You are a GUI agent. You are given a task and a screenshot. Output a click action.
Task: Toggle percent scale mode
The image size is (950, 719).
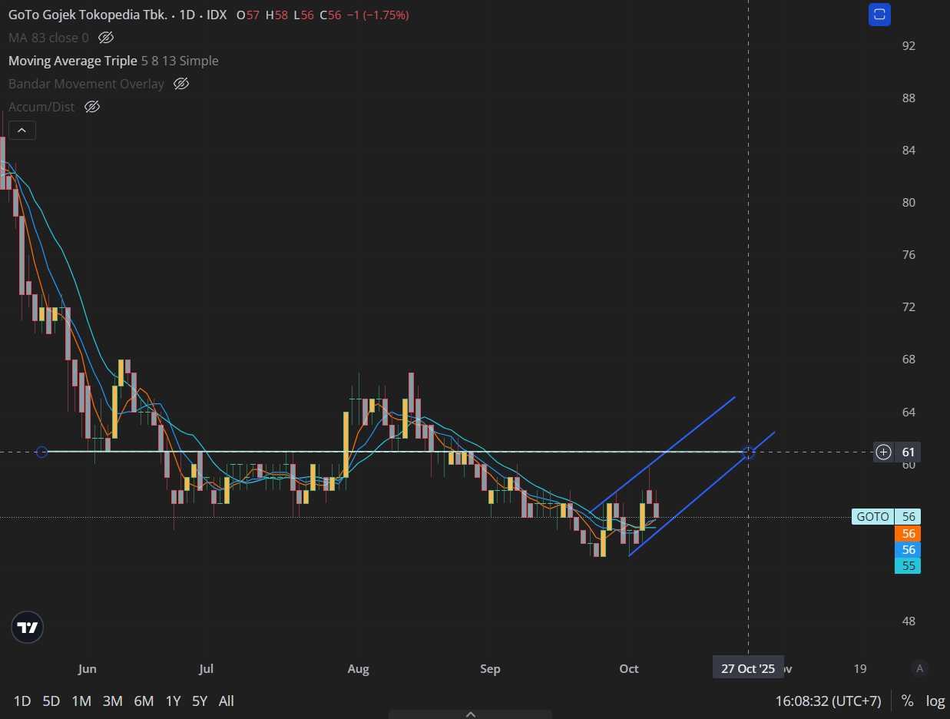[x=907, y=701]
